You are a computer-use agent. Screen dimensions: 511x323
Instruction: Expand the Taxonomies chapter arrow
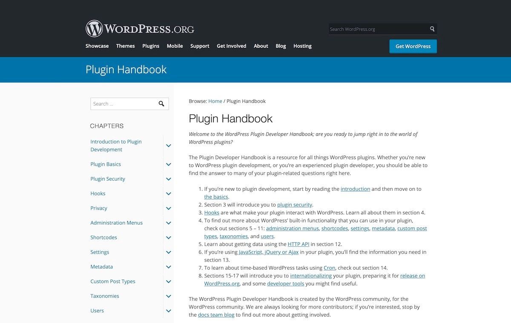tap(169, 296)
